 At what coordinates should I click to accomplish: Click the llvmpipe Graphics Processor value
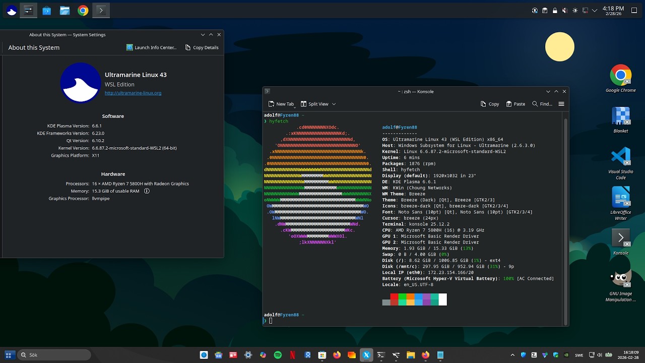click(101, 199)
